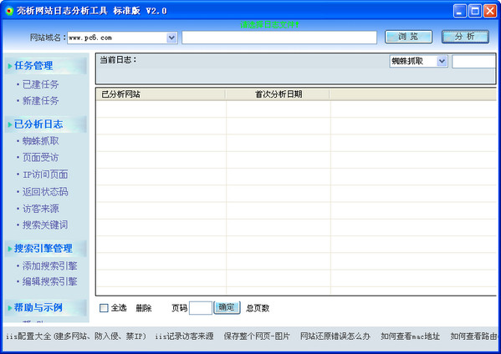Open 新建任务 in the sidebar
This screenshot has width=501, height=354.
pos(41,101)
